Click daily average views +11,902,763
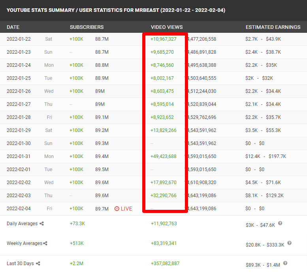 164,224
